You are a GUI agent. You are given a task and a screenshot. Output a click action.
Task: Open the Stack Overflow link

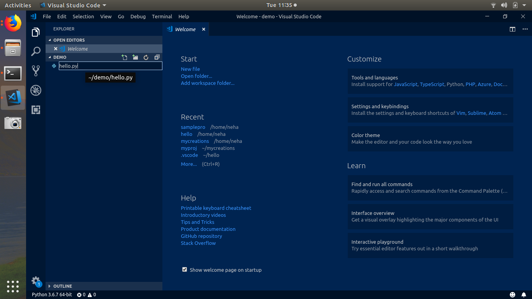click(x=198, y=243)
